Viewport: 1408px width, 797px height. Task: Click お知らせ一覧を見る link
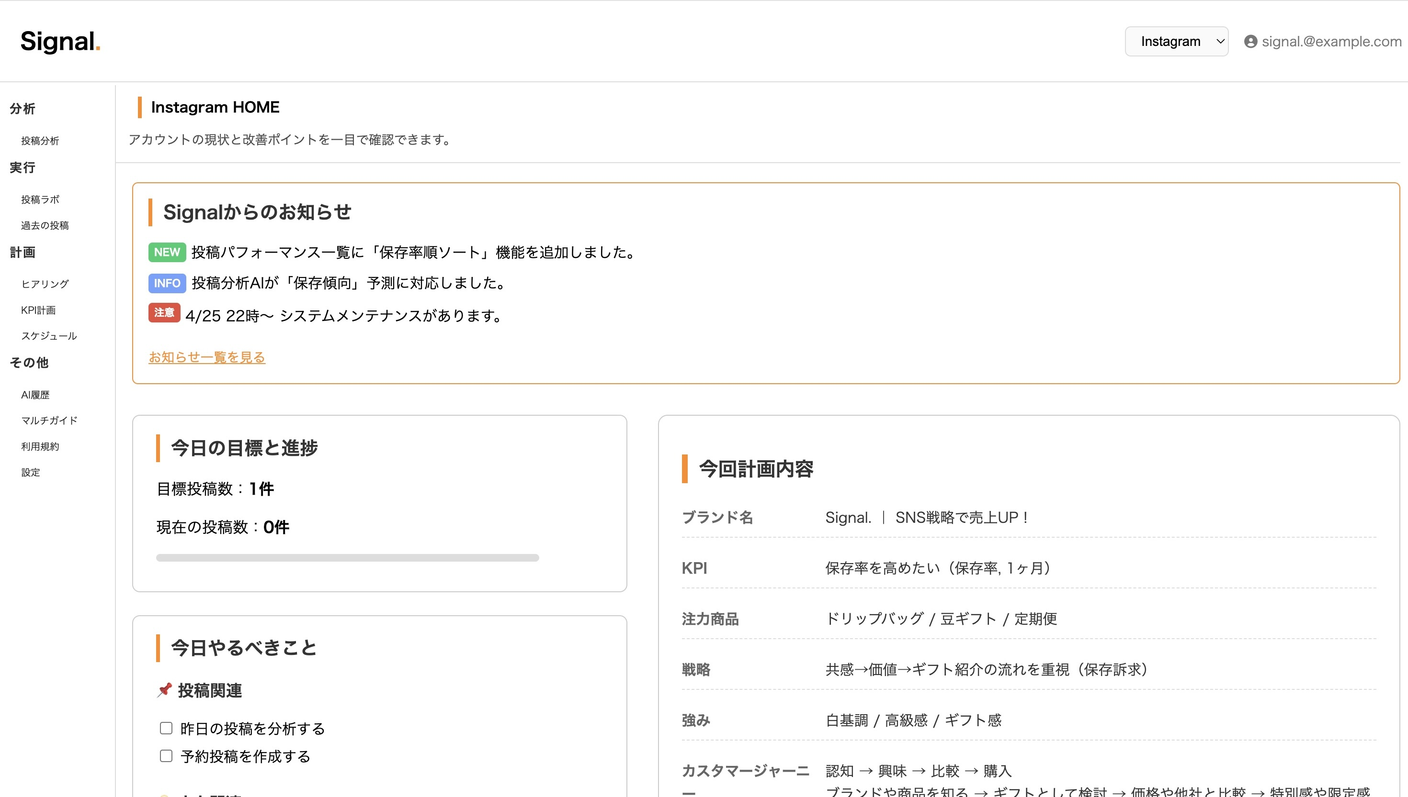tap(206, 357)
